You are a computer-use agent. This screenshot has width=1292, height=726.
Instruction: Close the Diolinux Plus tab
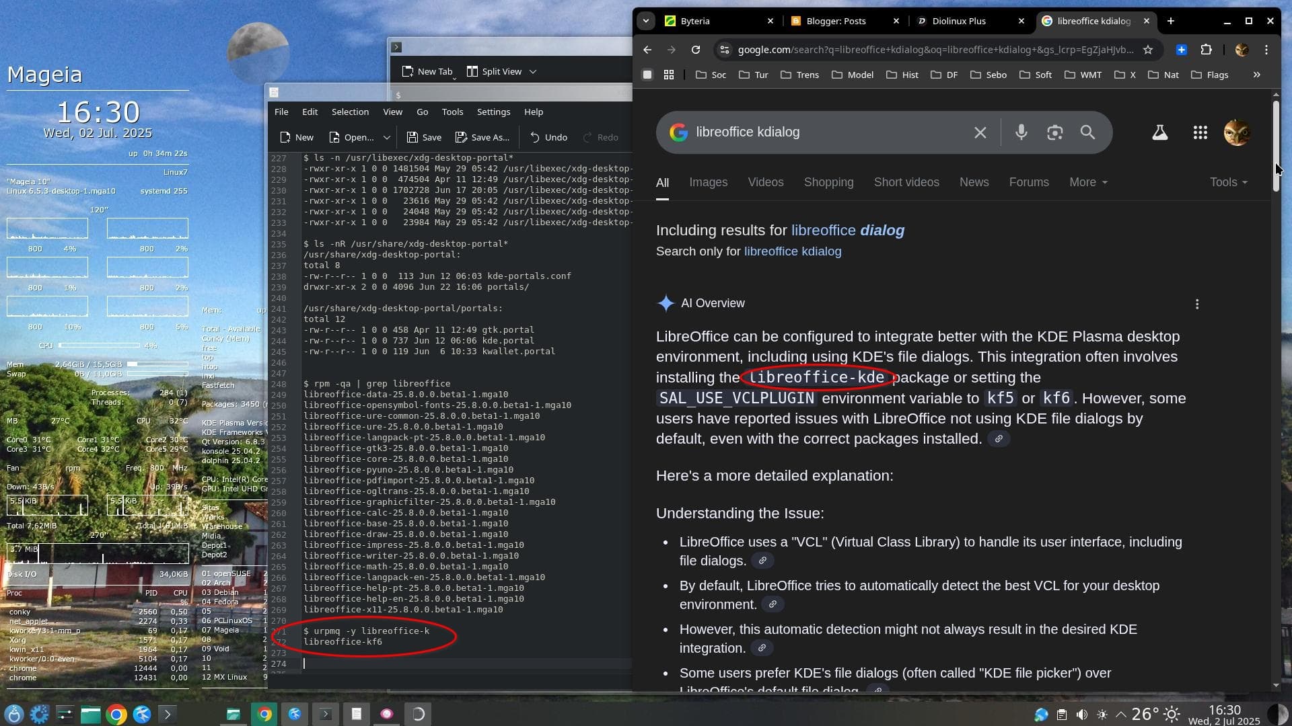pyautogui.click(x=1021, y=21)
